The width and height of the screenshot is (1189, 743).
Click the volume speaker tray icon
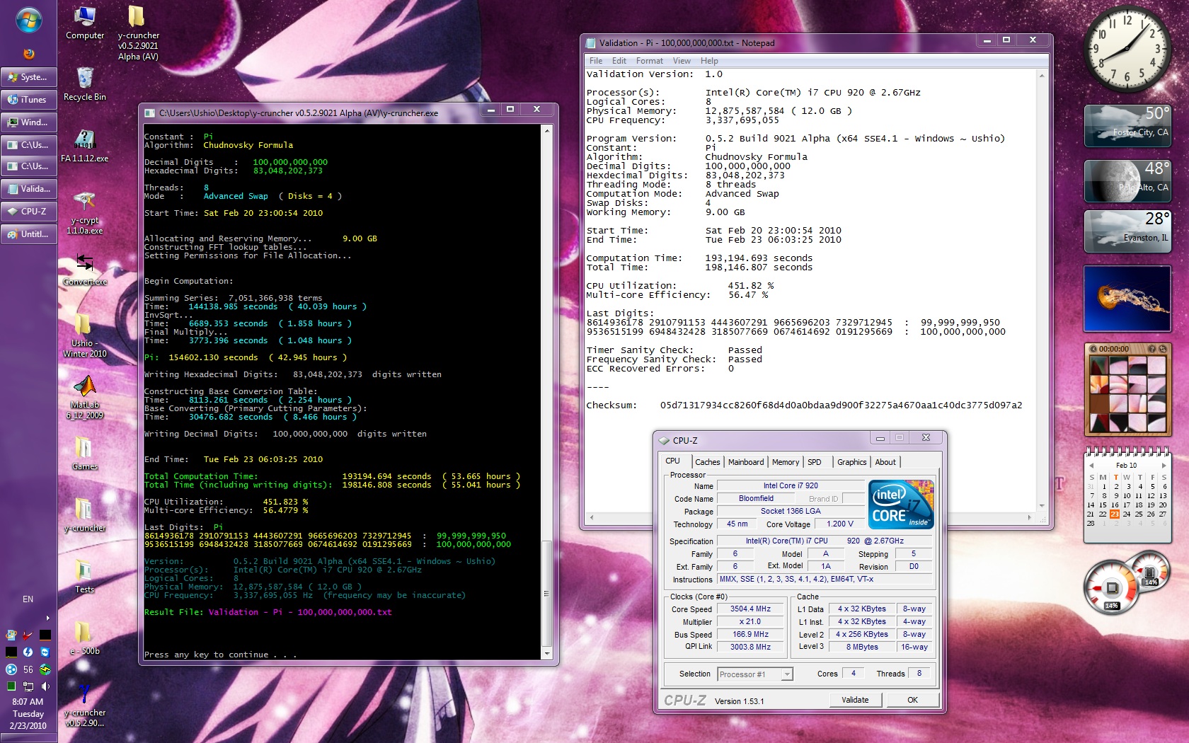click(x=46, y=686)
